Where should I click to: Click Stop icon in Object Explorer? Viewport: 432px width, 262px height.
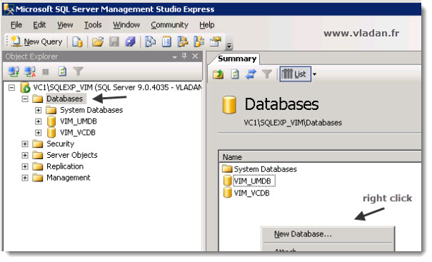pos(46,72)
